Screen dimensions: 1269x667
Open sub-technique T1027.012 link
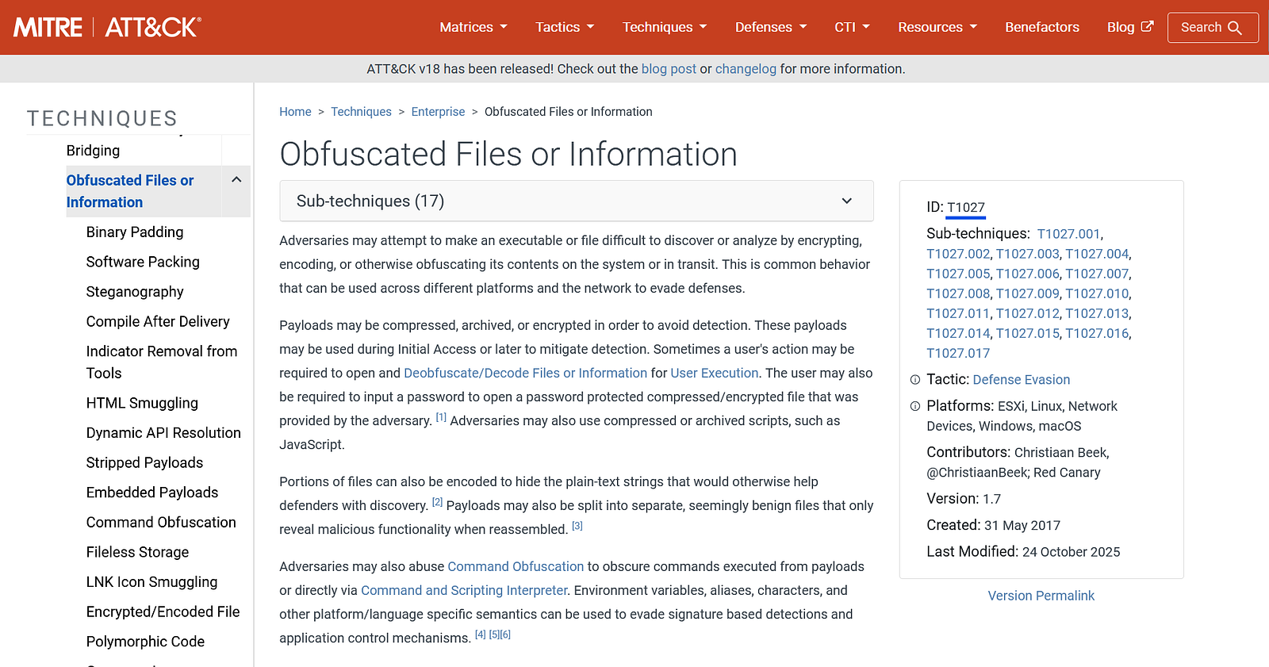point(1028,313)
